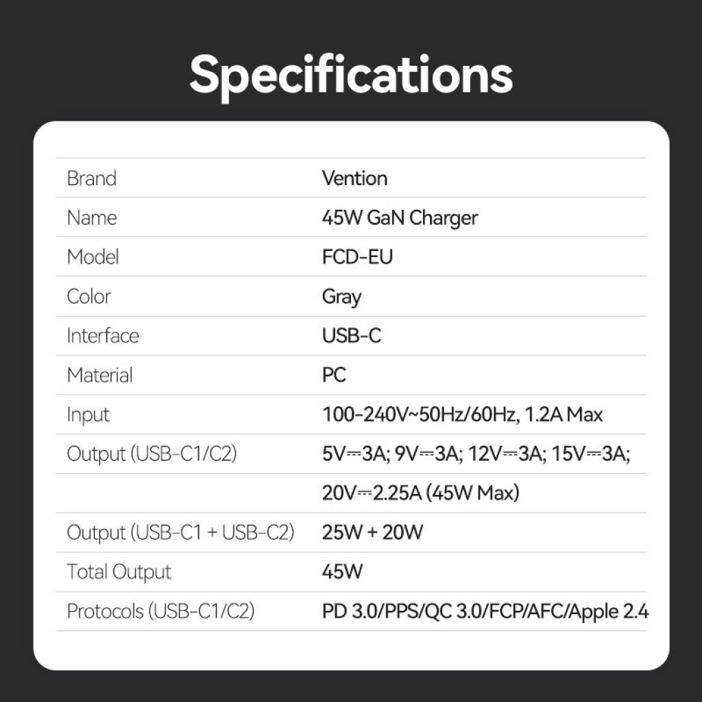Select the 25W + 20W value
The height and width of the screenshot is (702, 702).
pos(372,533)
